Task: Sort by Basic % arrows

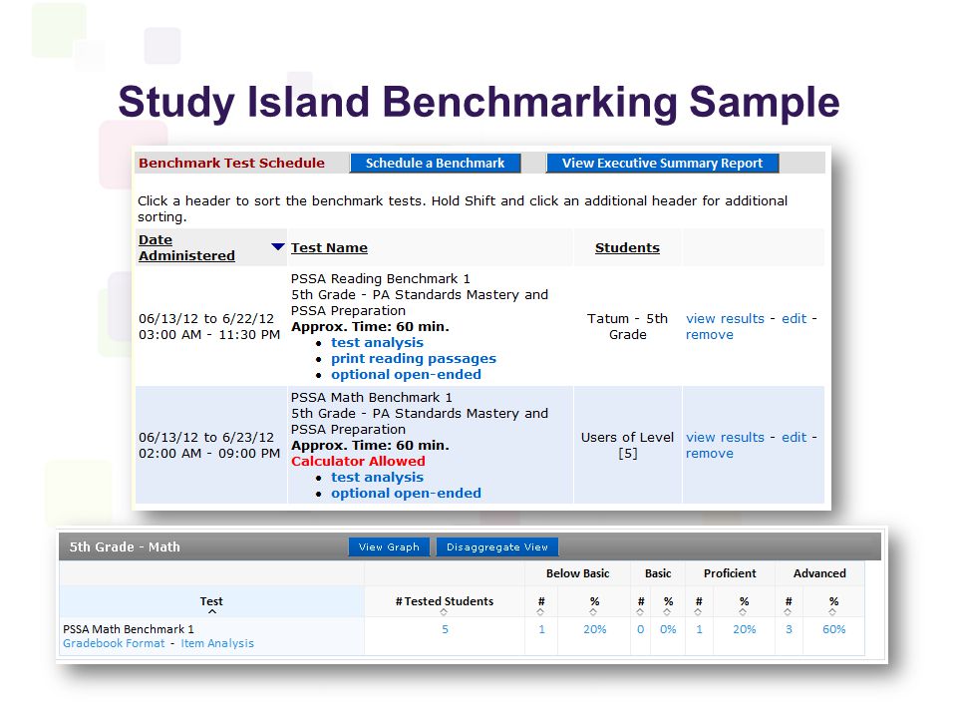Action: [x=667, y=611]
